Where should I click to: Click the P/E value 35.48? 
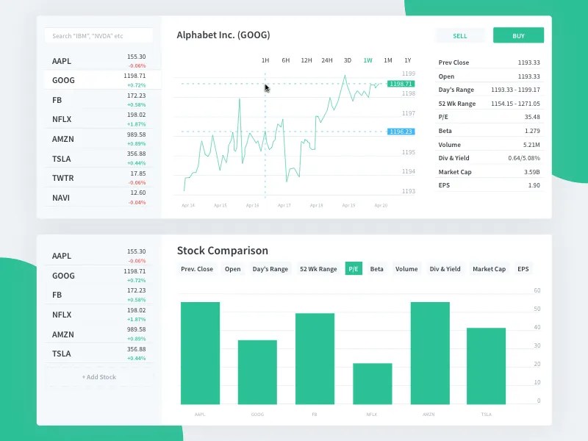tap(532, 117)
